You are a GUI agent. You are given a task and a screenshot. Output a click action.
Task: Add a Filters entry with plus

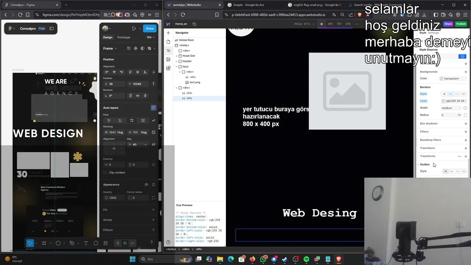click(x=466, y=132)
